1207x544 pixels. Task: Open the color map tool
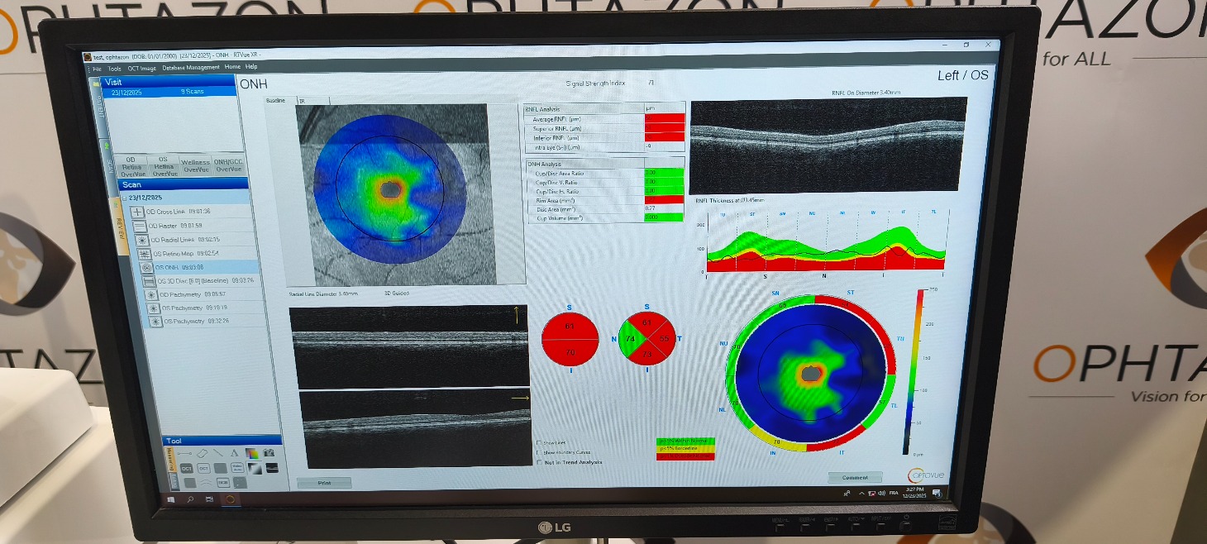tap(252, 452)
